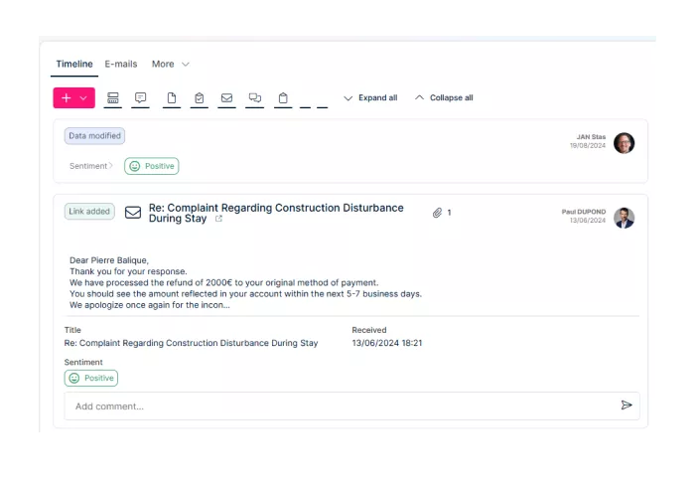695x487 pixels.
Task: Toggle the task clipboard-check filter icon
Action: 200,97
